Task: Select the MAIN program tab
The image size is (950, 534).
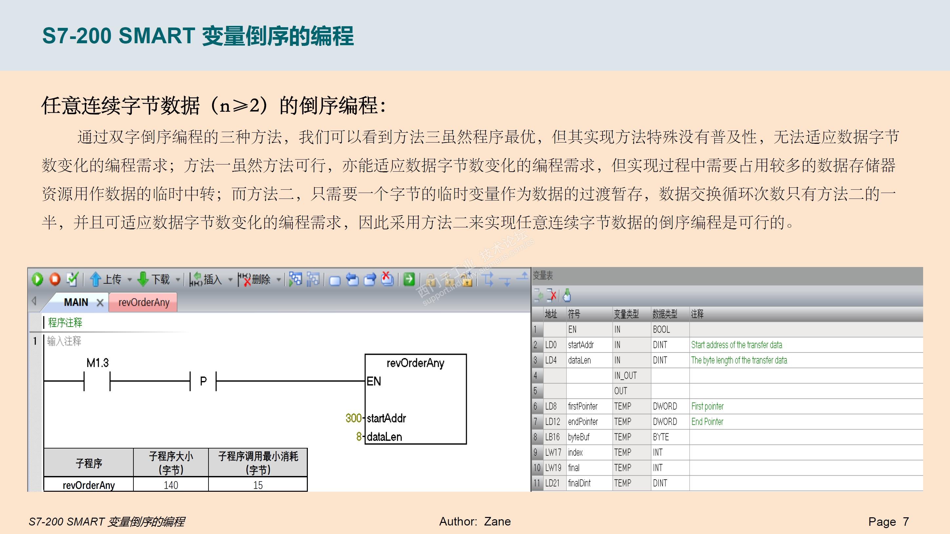Action: tap(76, 303)
